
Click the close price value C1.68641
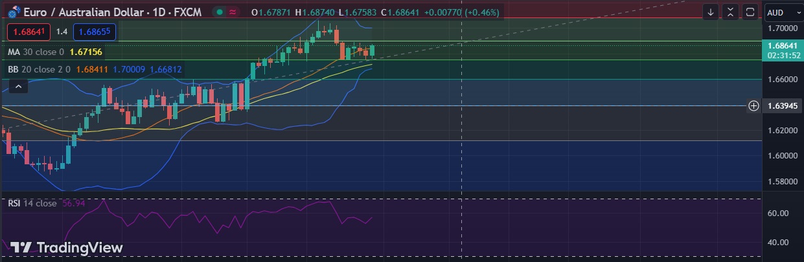[401, 12]
